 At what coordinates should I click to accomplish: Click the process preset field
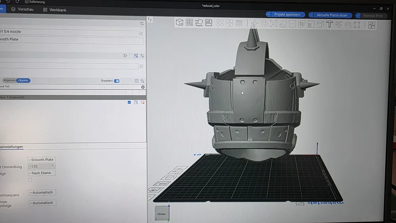[x=69, y=66]
